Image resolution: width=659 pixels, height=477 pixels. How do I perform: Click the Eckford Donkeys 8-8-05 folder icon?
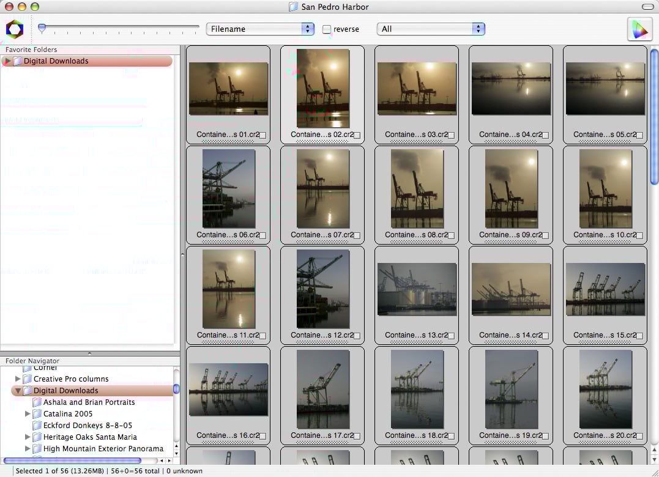(37, 426)
